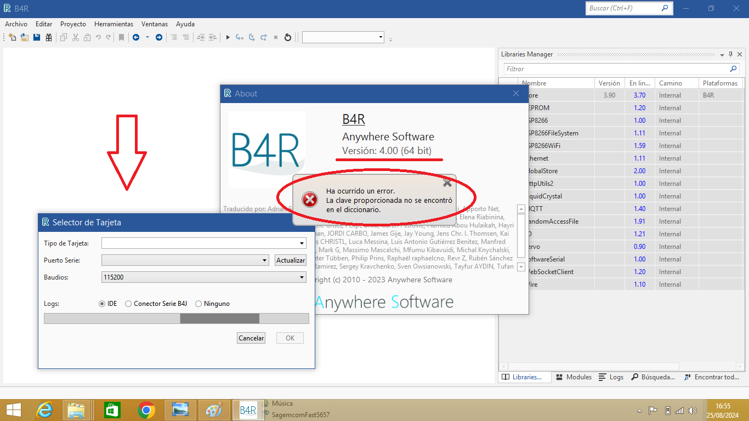The width and height of the screenshot is (749, 421).
Task: Open Internet Explorer from the taskbar
Action: click(x=44, y=410)
